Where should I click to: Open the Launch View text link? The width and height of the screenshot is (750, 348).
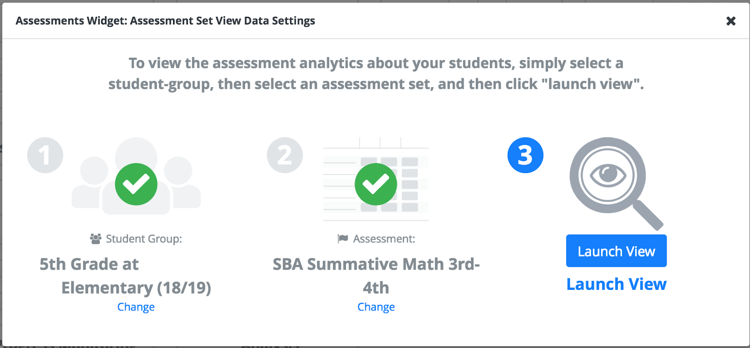click(616, 284)
